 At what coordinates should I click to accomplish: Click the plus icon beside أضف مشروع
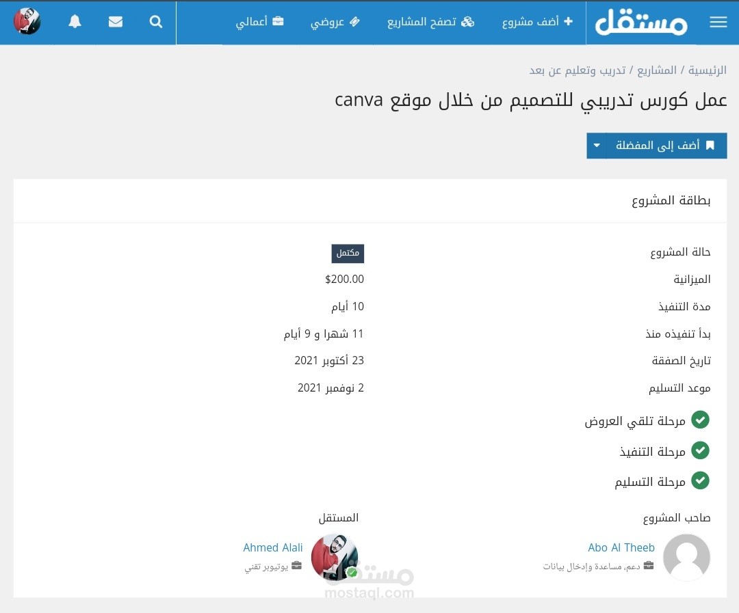click(569, 21)
